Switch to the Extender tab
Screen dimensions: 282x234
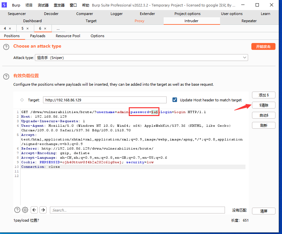(x=147, y=14)
